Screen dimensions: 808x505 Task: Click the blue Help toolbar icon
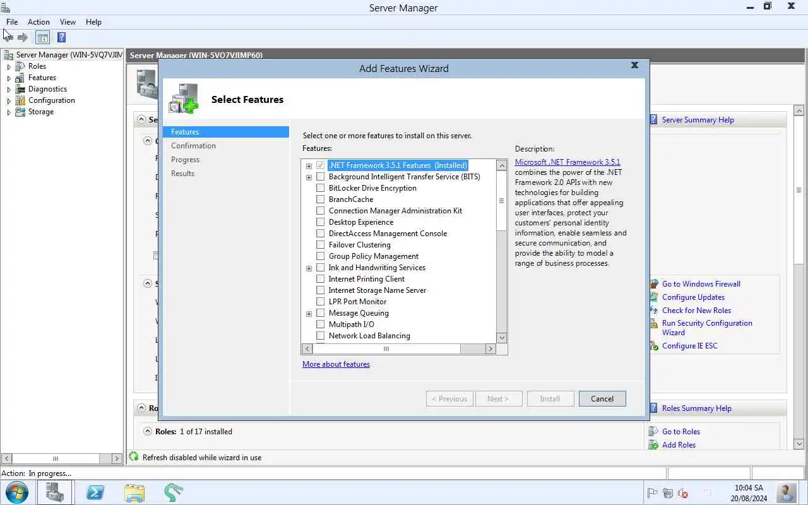click(x=61, y=37)
